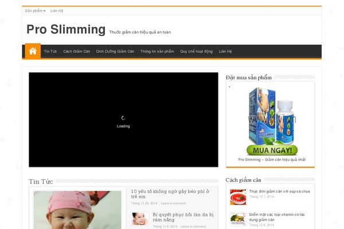344x229 pixels.
Task: Open Thực đơn giảm cân với súp cà chua
Action: (280, 191)
